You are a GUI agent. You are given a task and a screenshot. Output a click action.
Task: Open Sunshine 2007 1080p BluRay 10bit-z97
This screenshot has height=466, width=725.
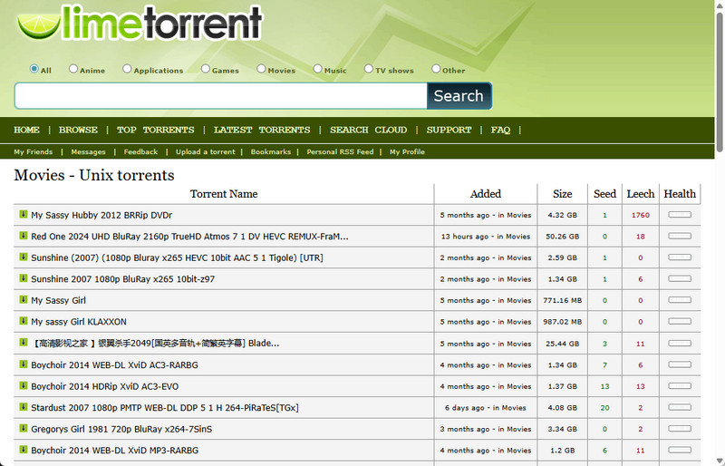coord(122,279)
